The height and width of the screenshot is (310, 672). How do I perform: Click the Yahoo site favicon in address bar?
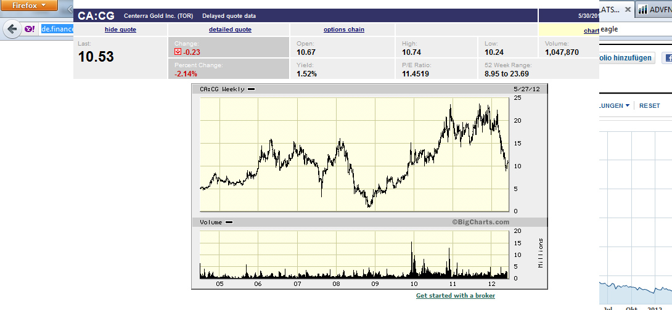point(29,29)
